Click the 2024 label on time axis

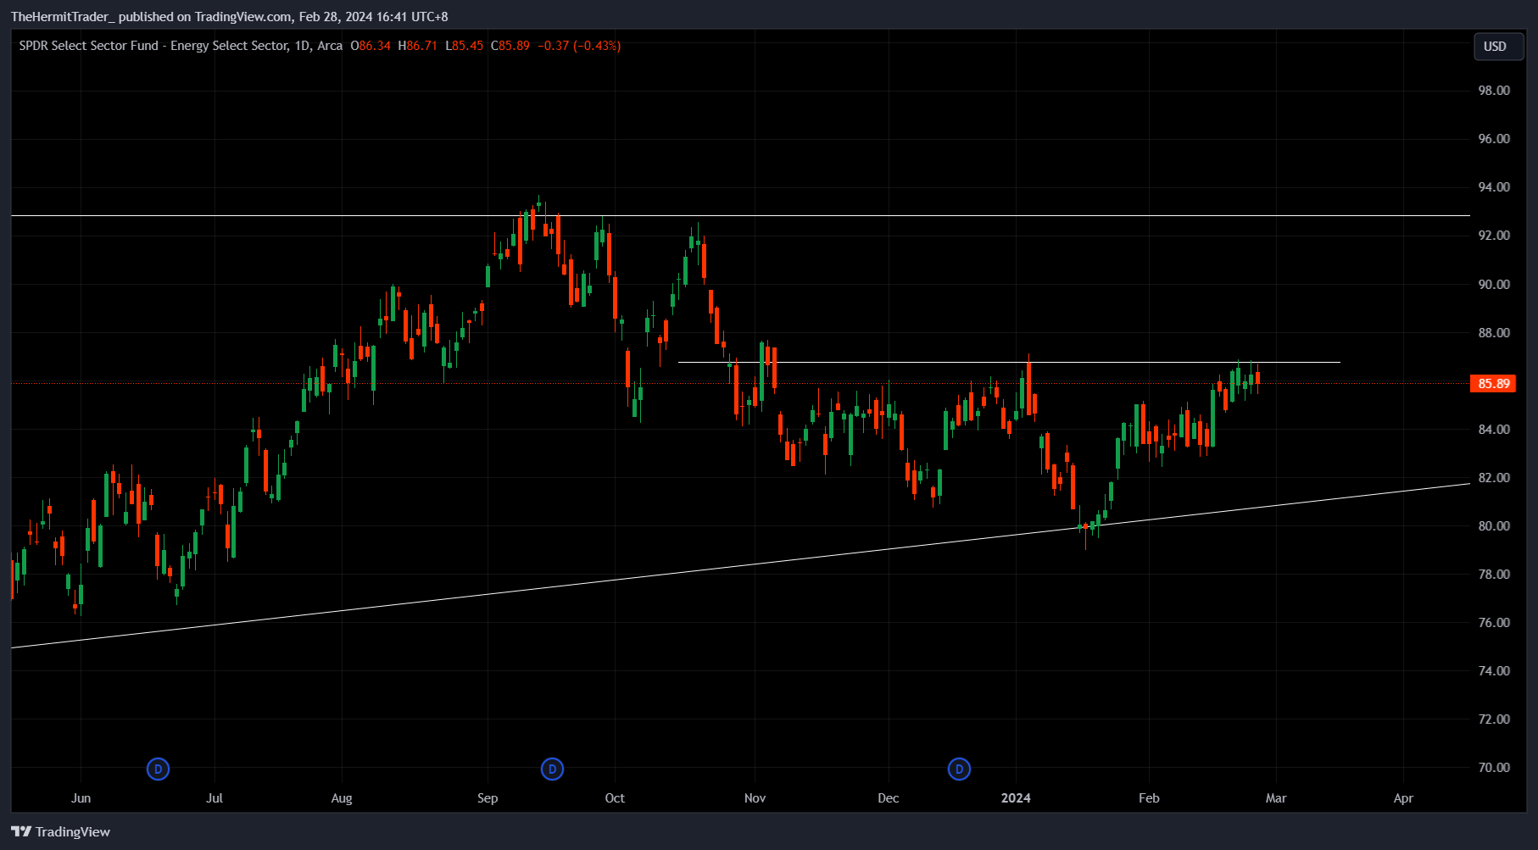click(1016, 798)
